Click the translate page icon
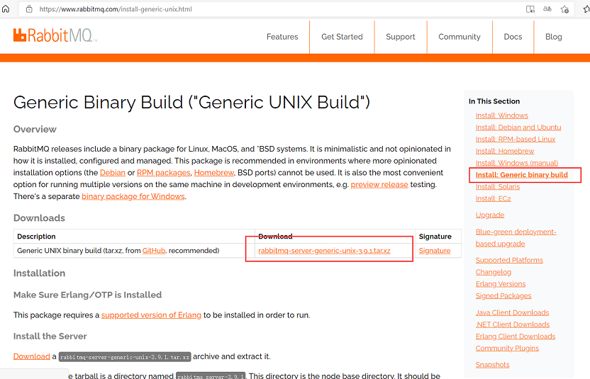590x379 pixels. click(x=547, y=9)
